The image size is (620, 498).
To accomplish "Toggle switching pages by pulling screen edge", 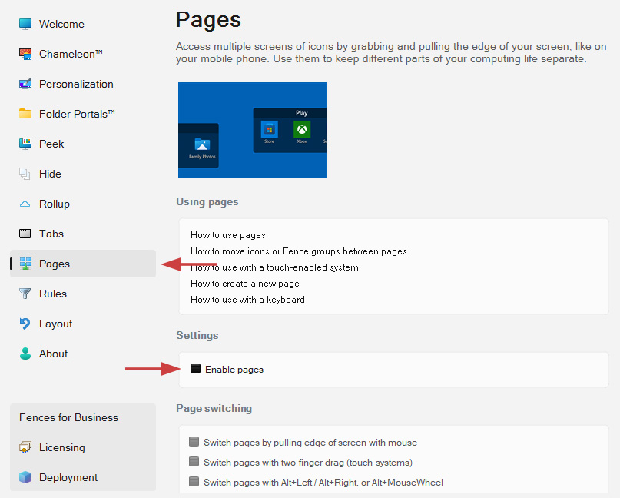I will coord(194,443).
